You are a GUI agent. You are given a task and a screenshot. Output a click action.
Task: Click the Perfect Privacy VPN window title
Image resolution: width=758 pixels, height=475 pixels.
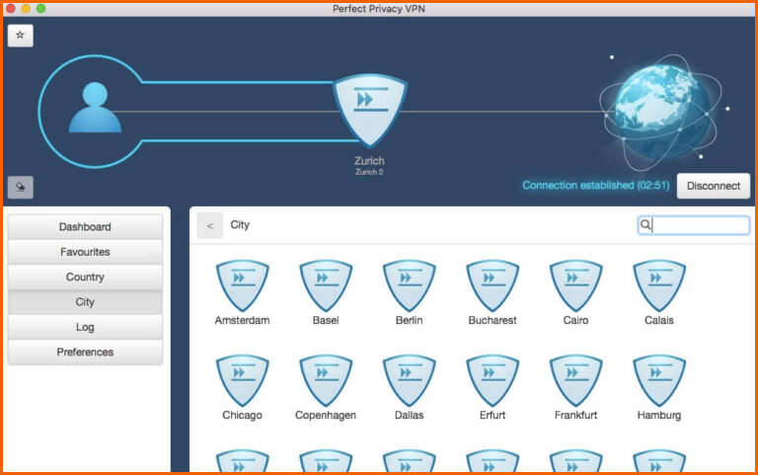(379, 9)
